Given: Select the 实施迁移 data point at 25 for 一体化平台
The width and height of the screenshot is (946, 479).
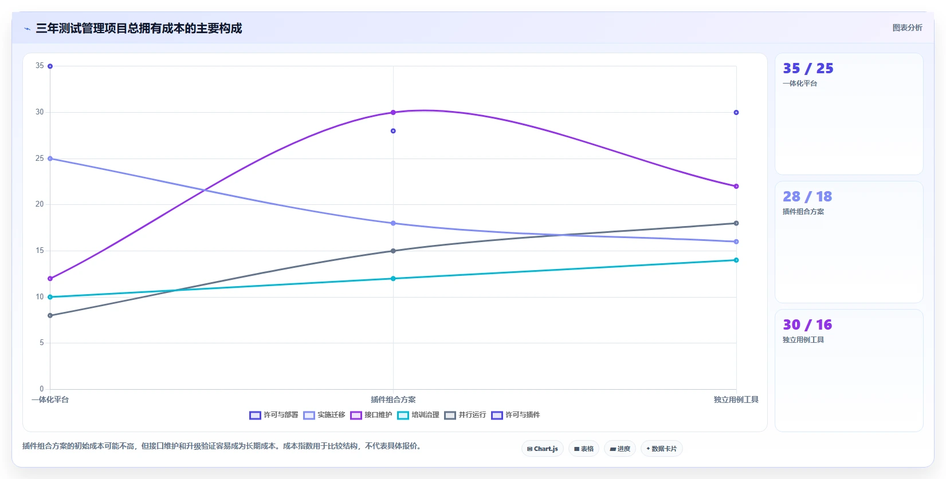Looking at the screenshot, I should [x=50, y=159].
